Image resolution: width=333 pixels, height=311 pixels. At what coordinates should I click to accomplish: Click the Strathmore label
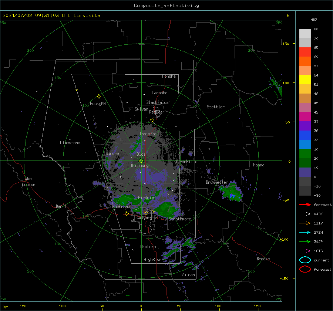tap(180, 219)
